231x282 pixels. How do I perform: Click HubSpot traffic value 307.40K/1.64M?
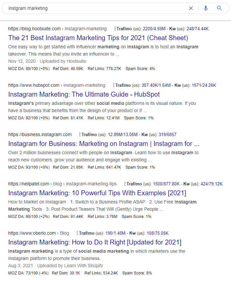pyautogui.click(x=156, y=85)
